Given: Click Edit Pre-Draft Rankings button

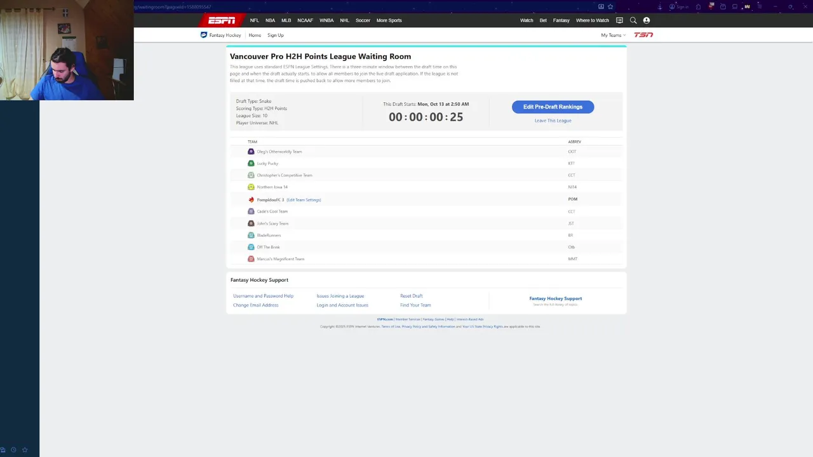Looking at the screenshot, I should [x=553, y=107].
